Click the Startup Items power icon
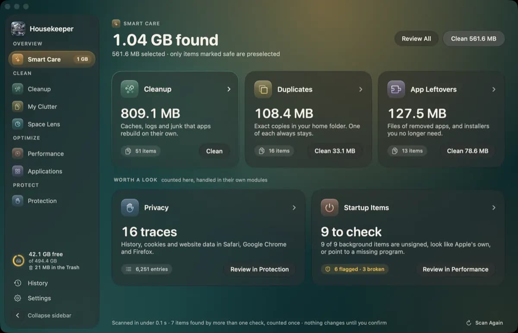The width and height of the screenshot is (518, 333). click(x=329, y=208)
